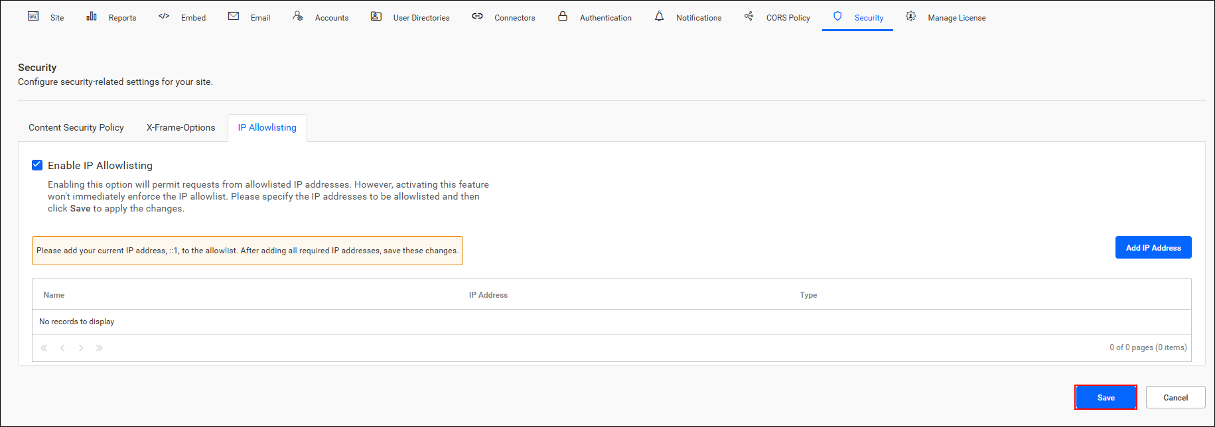Click the Authentication padlock icon

pos(563,16)
